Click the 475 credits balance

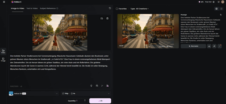click(x=201, y=2)
